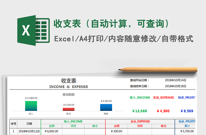
Task: Click the ¥4,300.00 data label
Action: coord(69,105)
